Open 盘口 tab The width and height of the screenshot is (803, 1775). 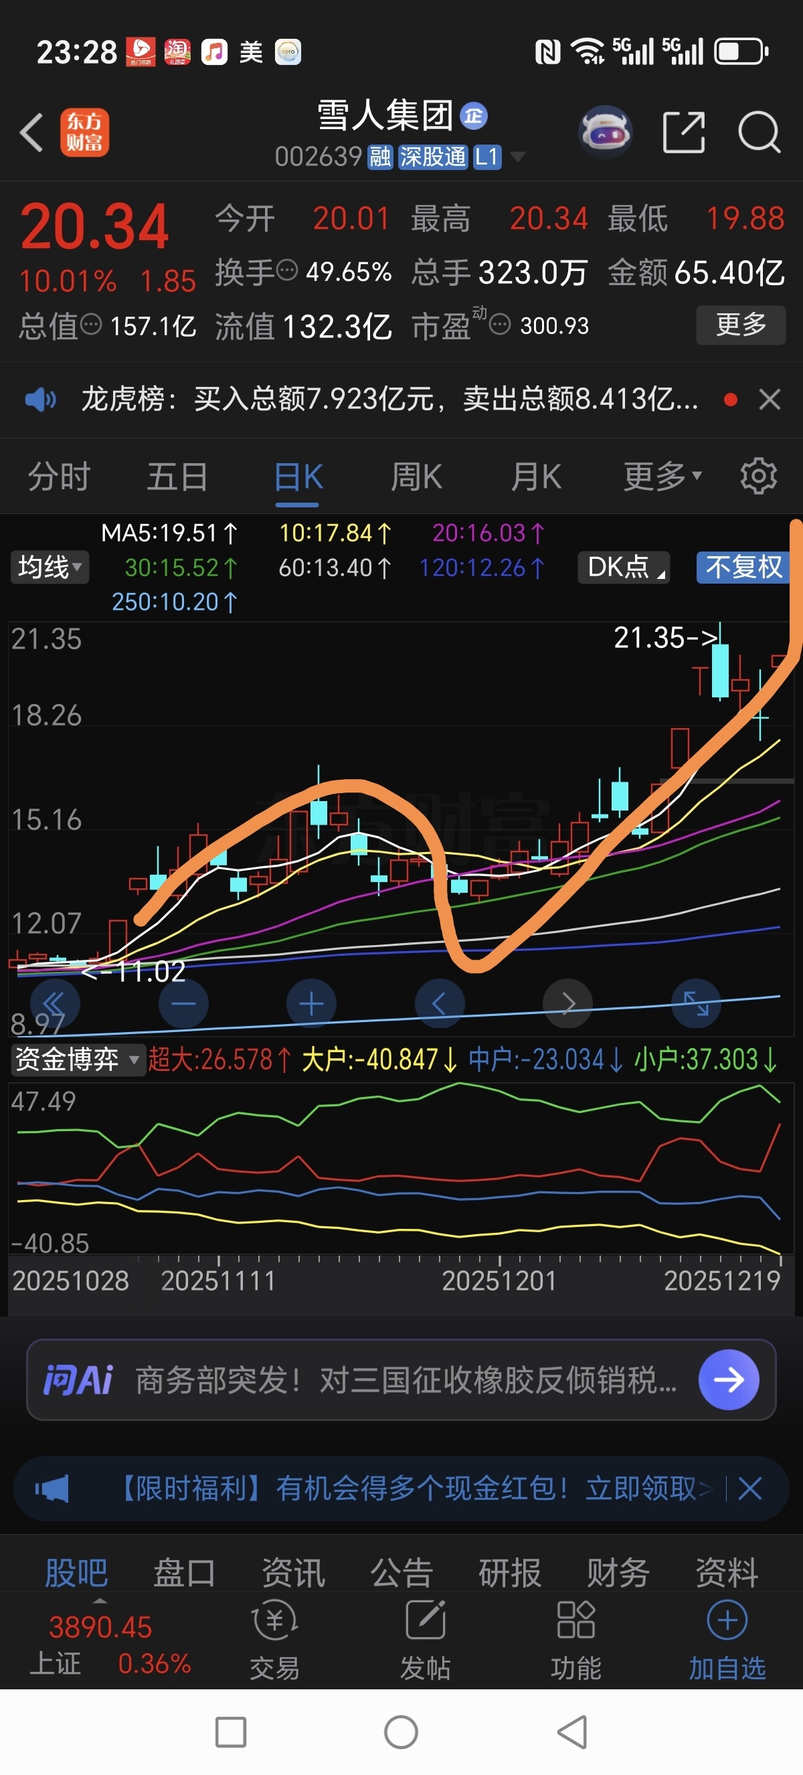point(185,1573)
